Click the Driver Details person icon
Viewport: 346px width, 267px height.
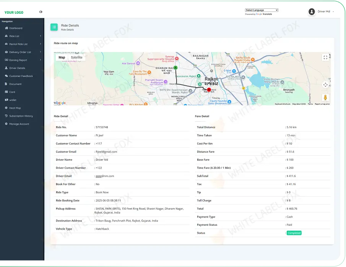click(6, 68)
